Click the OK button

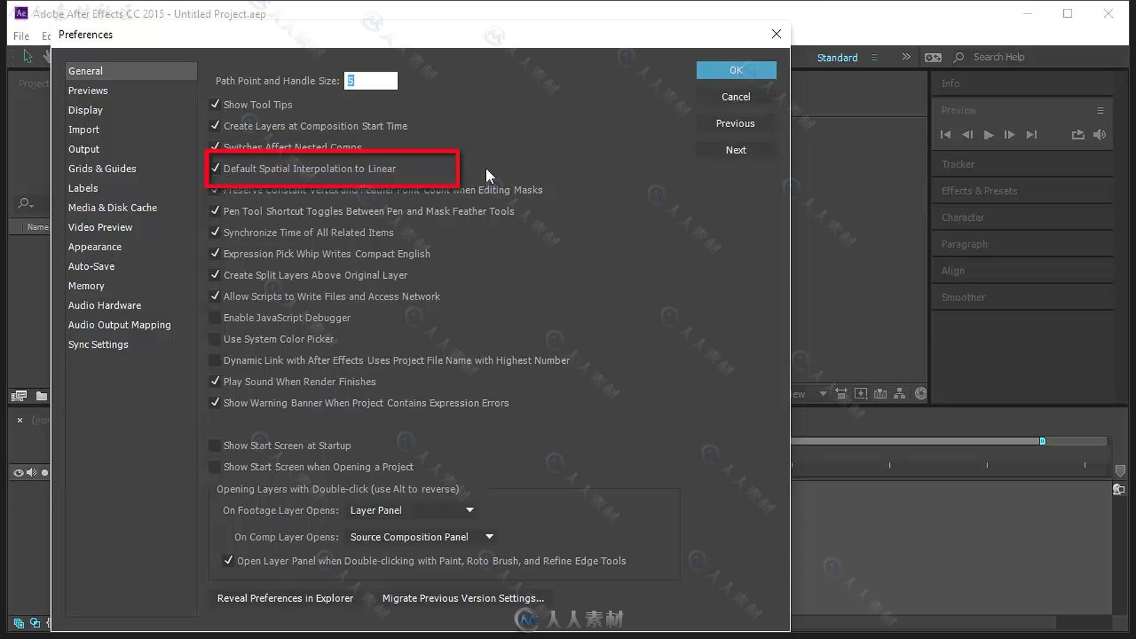click(x=736, y=70)
